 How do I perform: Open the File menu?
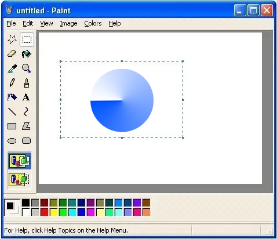pyautogui.click(x=11, y=23)
